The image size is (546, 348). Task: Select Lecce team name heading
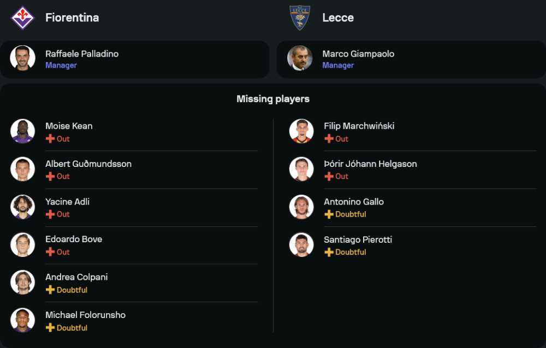tap(338, 18)
